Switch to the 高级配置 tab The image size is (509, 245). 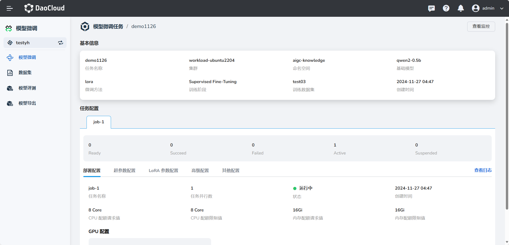pyautogui.click(x=200, y=170)
